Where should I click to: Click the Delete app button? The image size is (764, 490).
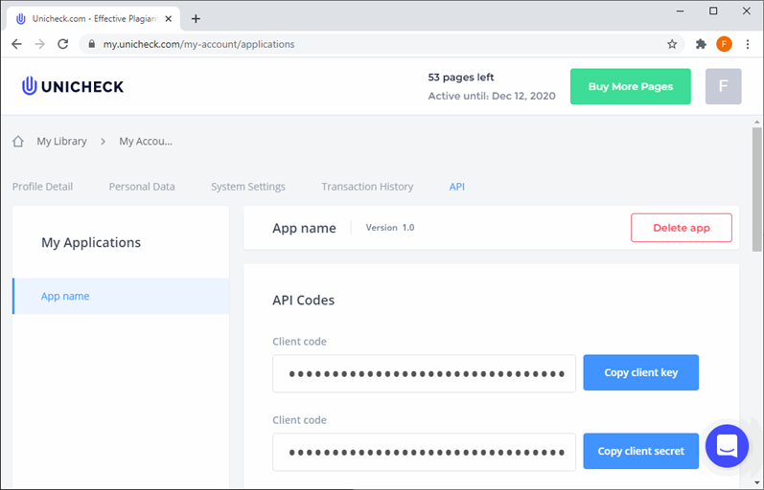click(681, 228)
